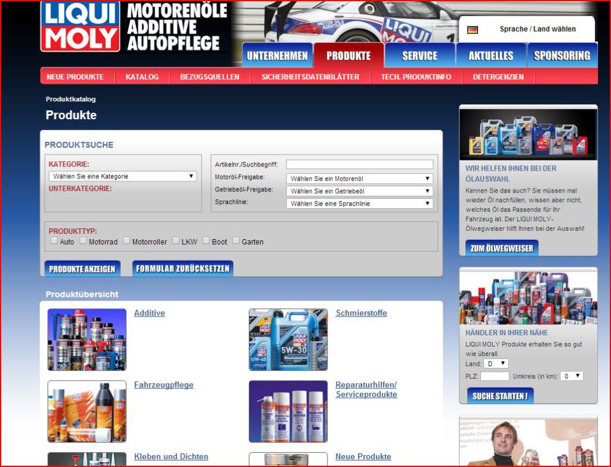Image resolution: width=611 pixels, height=467 pixels.
Task: Click the WIR HELFEN IHNEN BEI DER ÖLAUSWAHL heading
Action: [x=511, y=174]
